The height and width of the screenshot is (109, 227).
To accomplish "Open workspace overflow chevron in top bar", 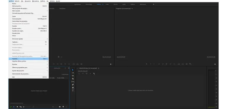I will point(154,4).
